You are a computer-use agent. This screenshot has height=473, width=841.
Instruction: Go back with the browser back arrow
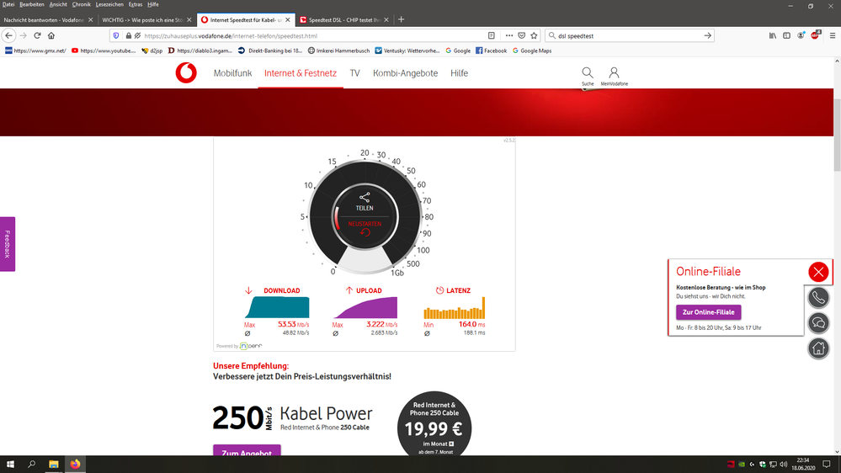point(8,35)
